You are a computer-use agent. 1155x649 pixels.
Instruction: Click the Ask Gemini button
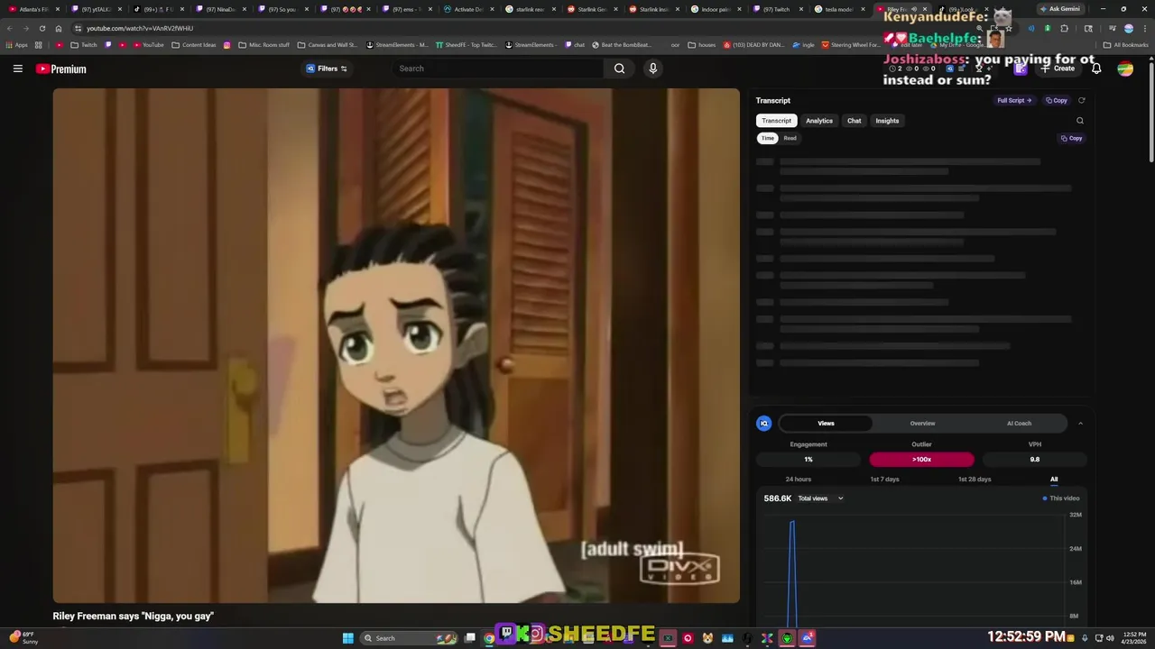click(x=1058, y=9)
